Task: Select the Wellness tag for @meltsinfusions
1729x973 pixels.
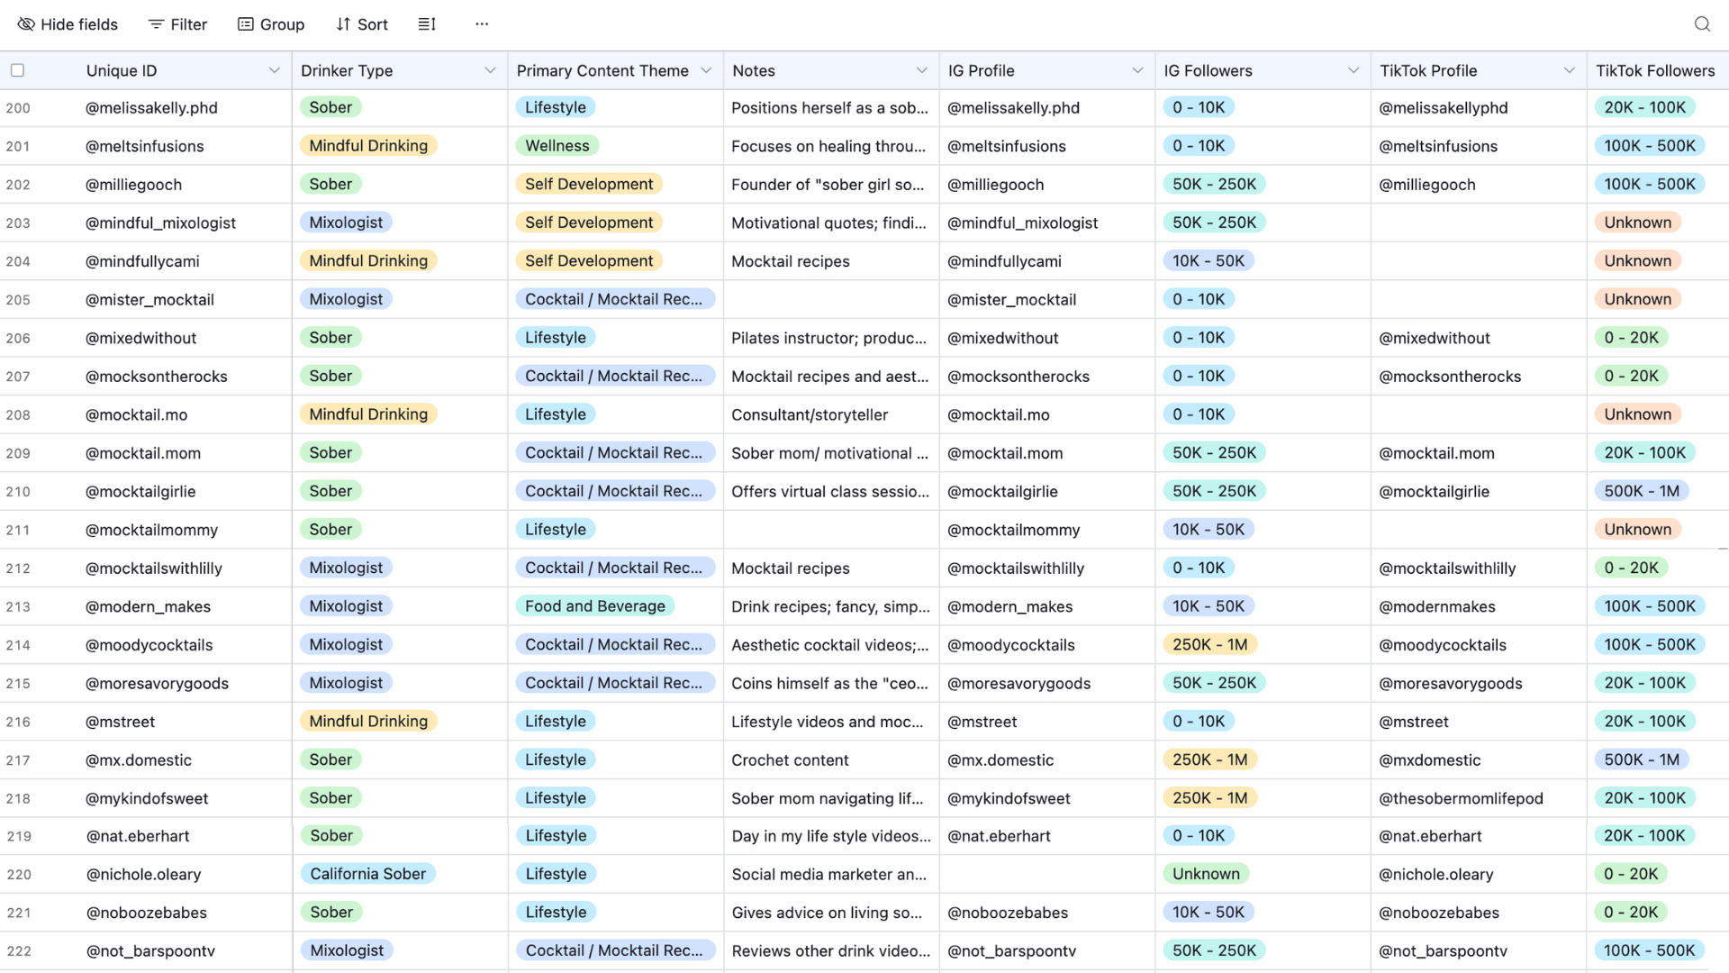Action: [x=557, y=146]
